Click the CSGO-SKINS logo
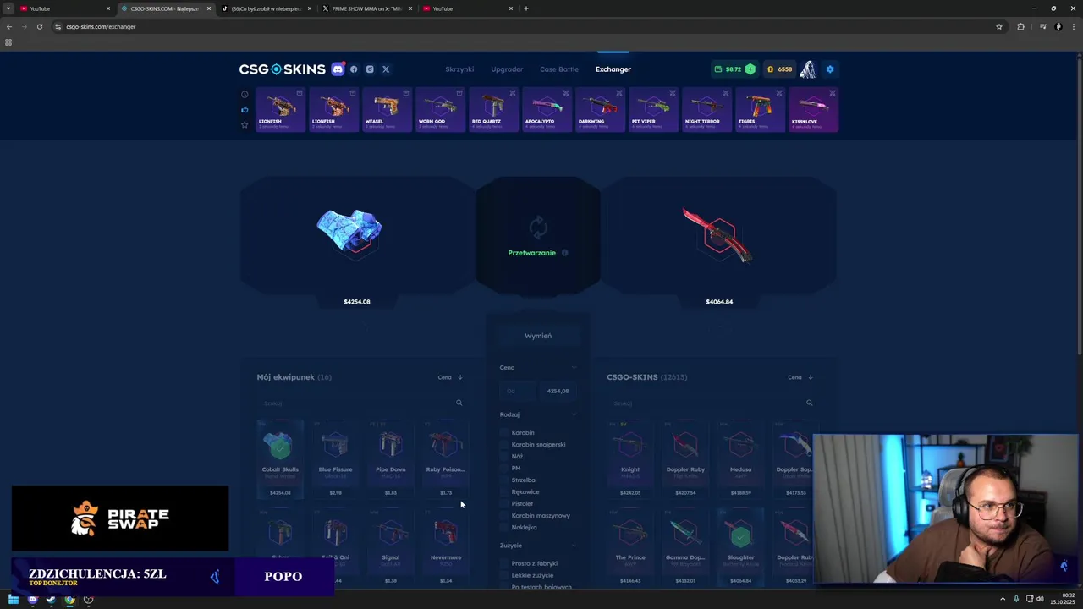Screen dimensions: 1083x609 tap(282, 69)
